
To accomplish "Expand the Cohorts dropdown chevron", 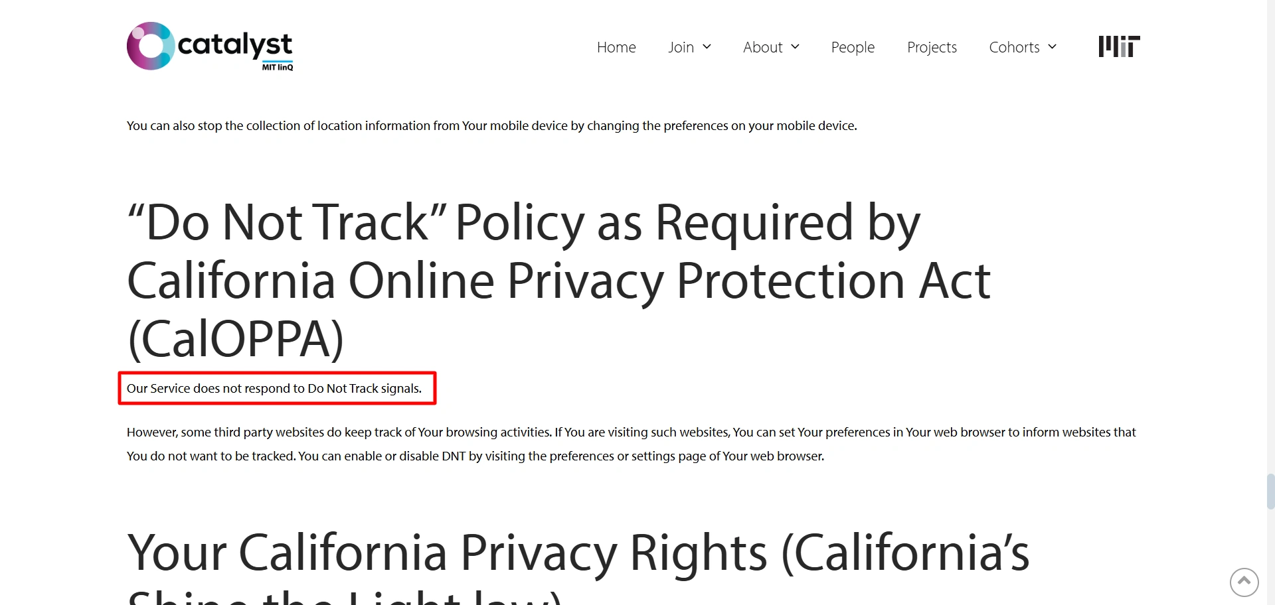I will click(1052, 46).
